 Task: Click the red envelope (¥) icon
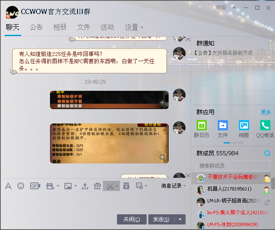click(126, 186)
